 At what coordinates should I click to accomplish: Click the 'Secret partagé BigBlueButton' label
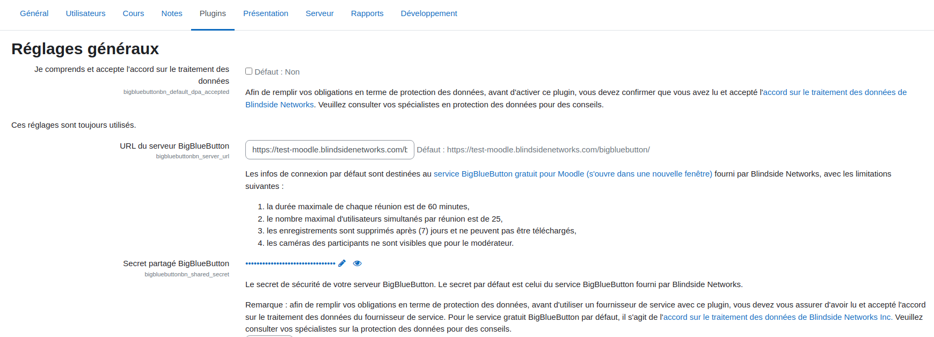[x=176, y=263]
